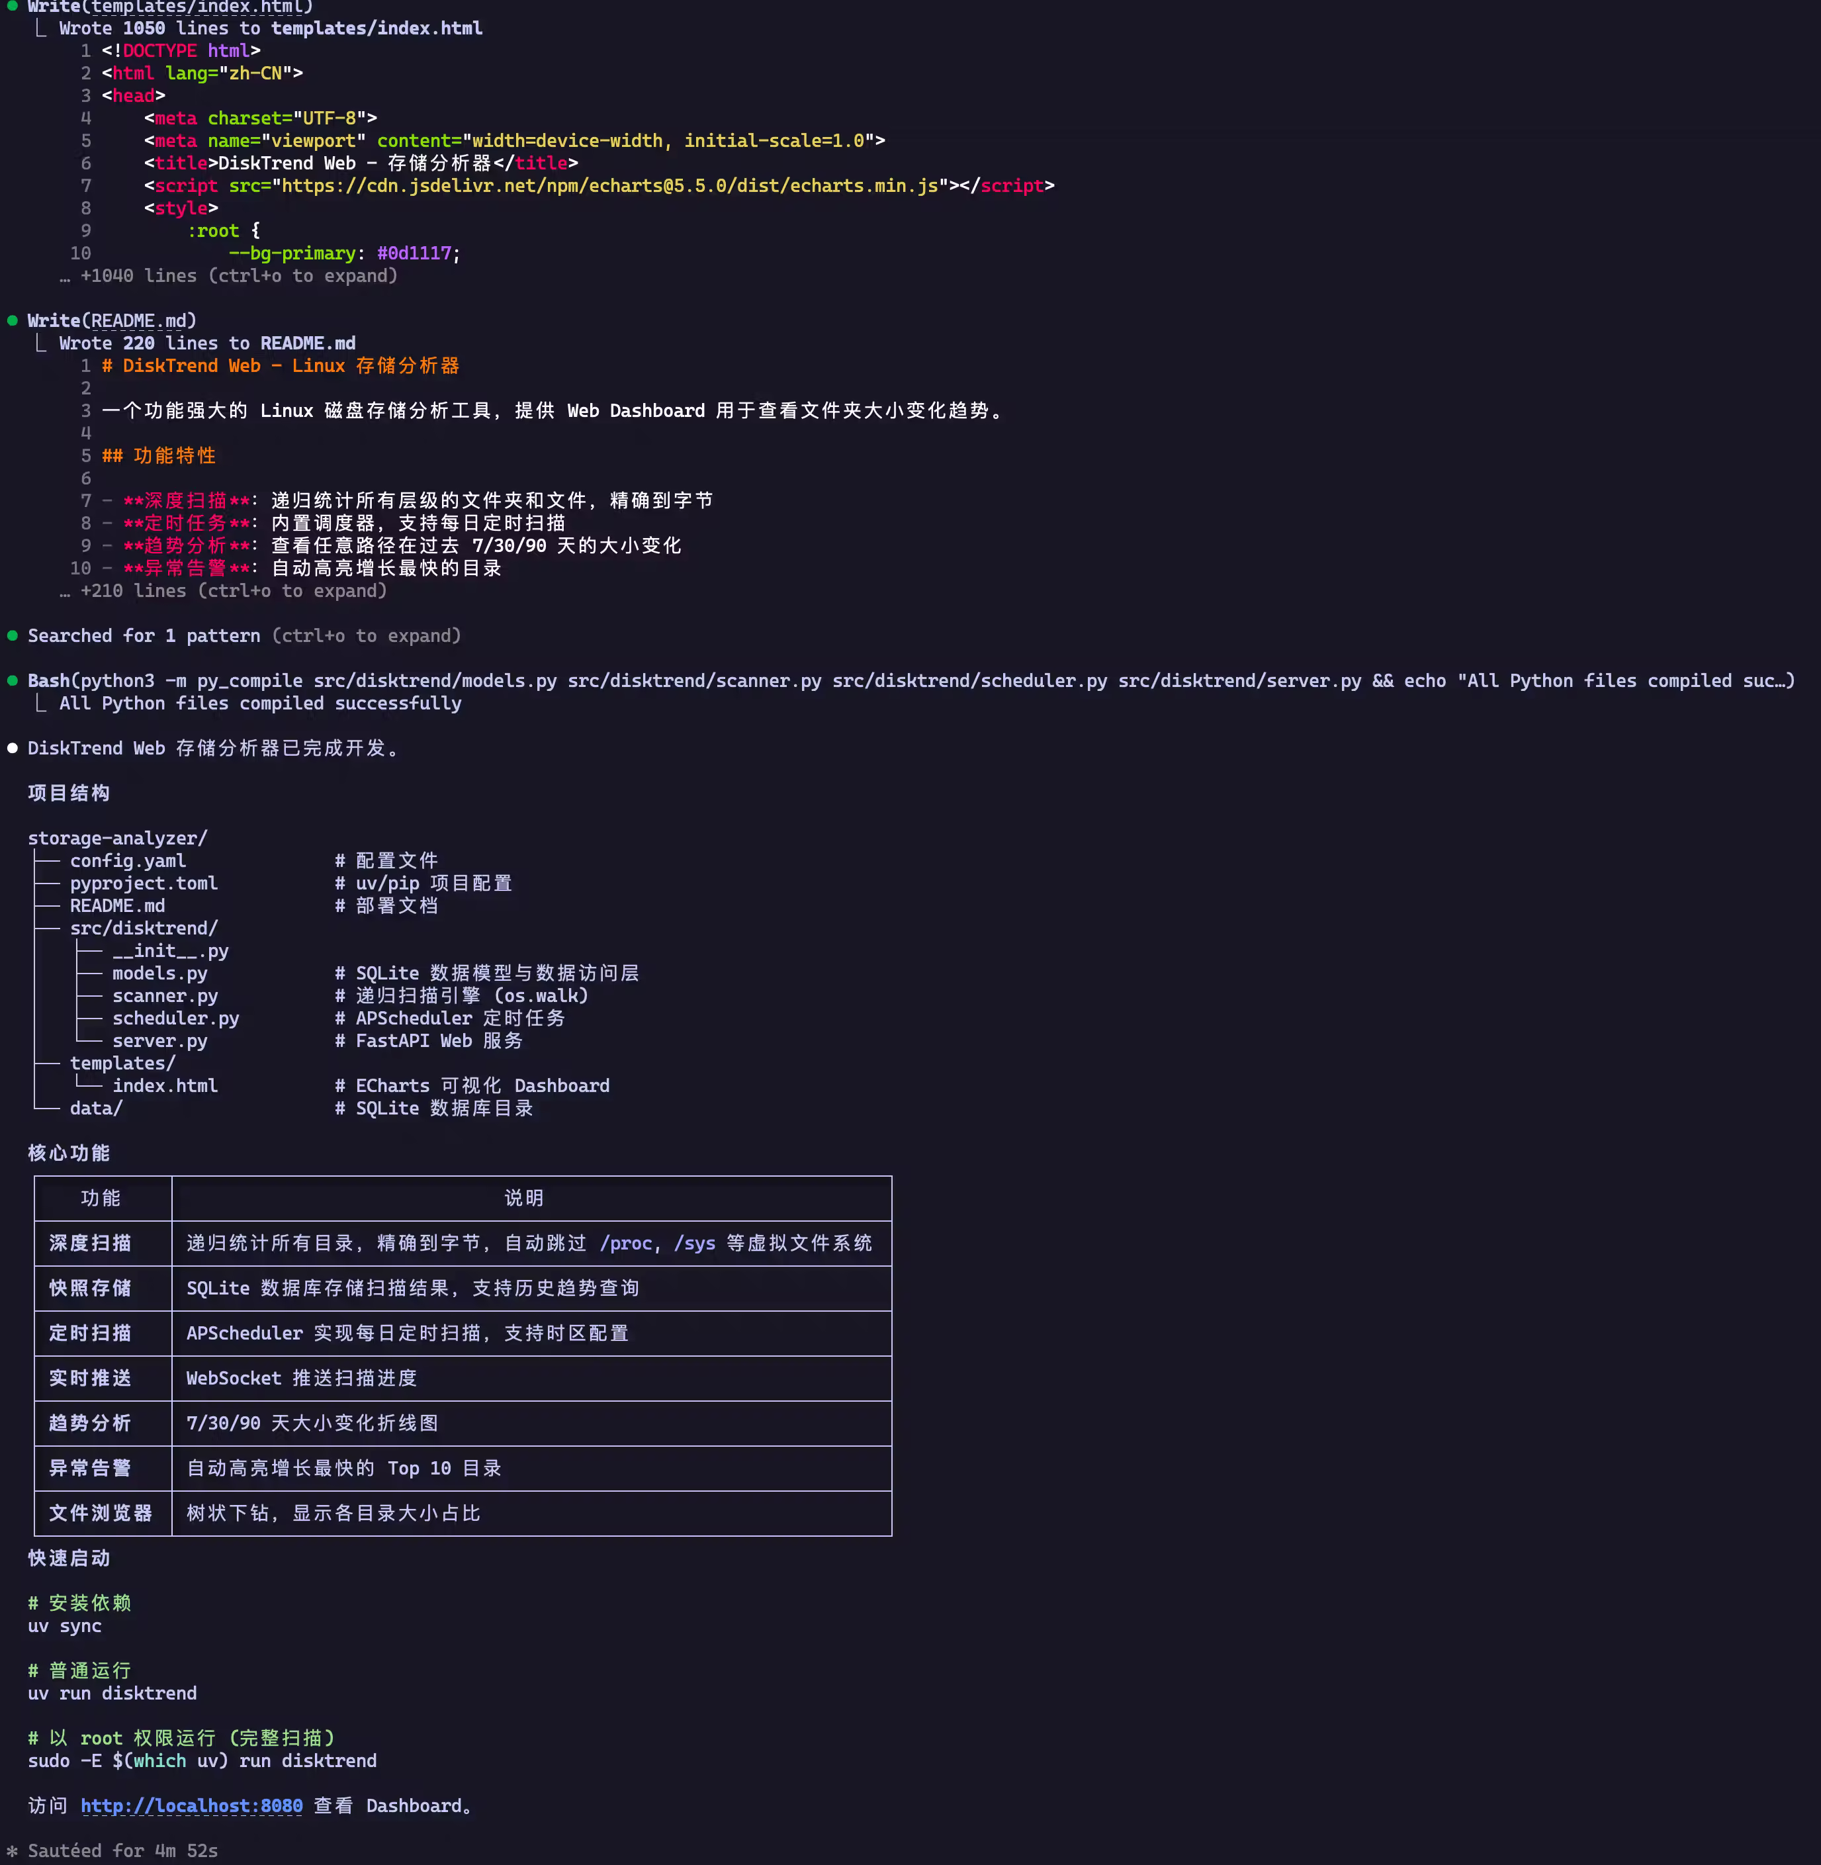1821x1865 pixels.
Task: Click the asterisk spinner icon beside Sautéed
Action: click(13, 1850)
